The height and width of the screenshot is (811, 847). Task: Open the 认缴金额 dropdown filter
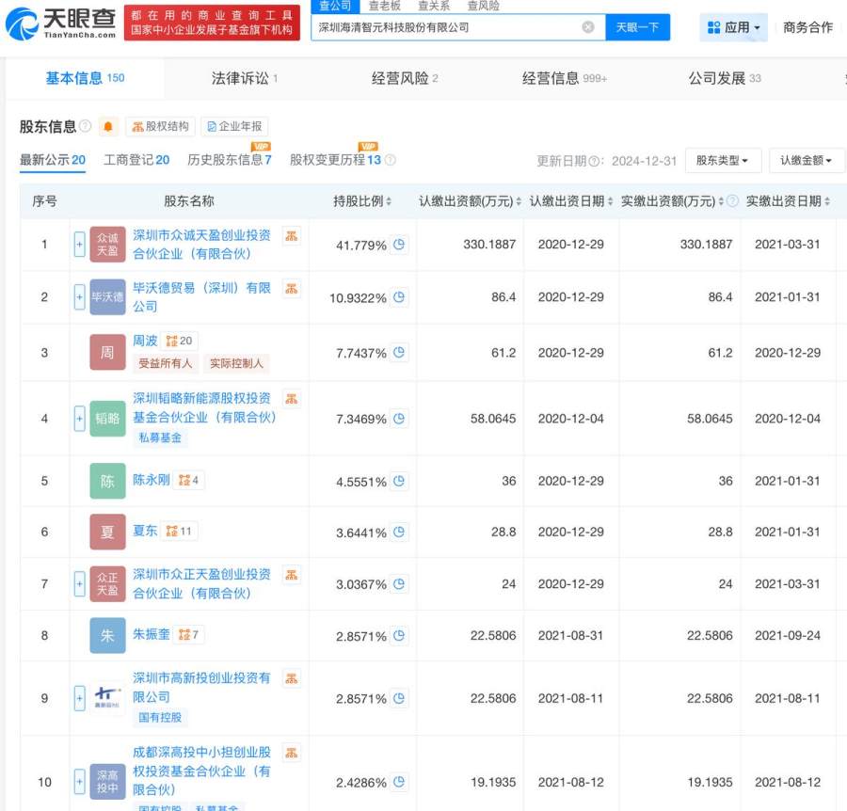coord(806,160)
